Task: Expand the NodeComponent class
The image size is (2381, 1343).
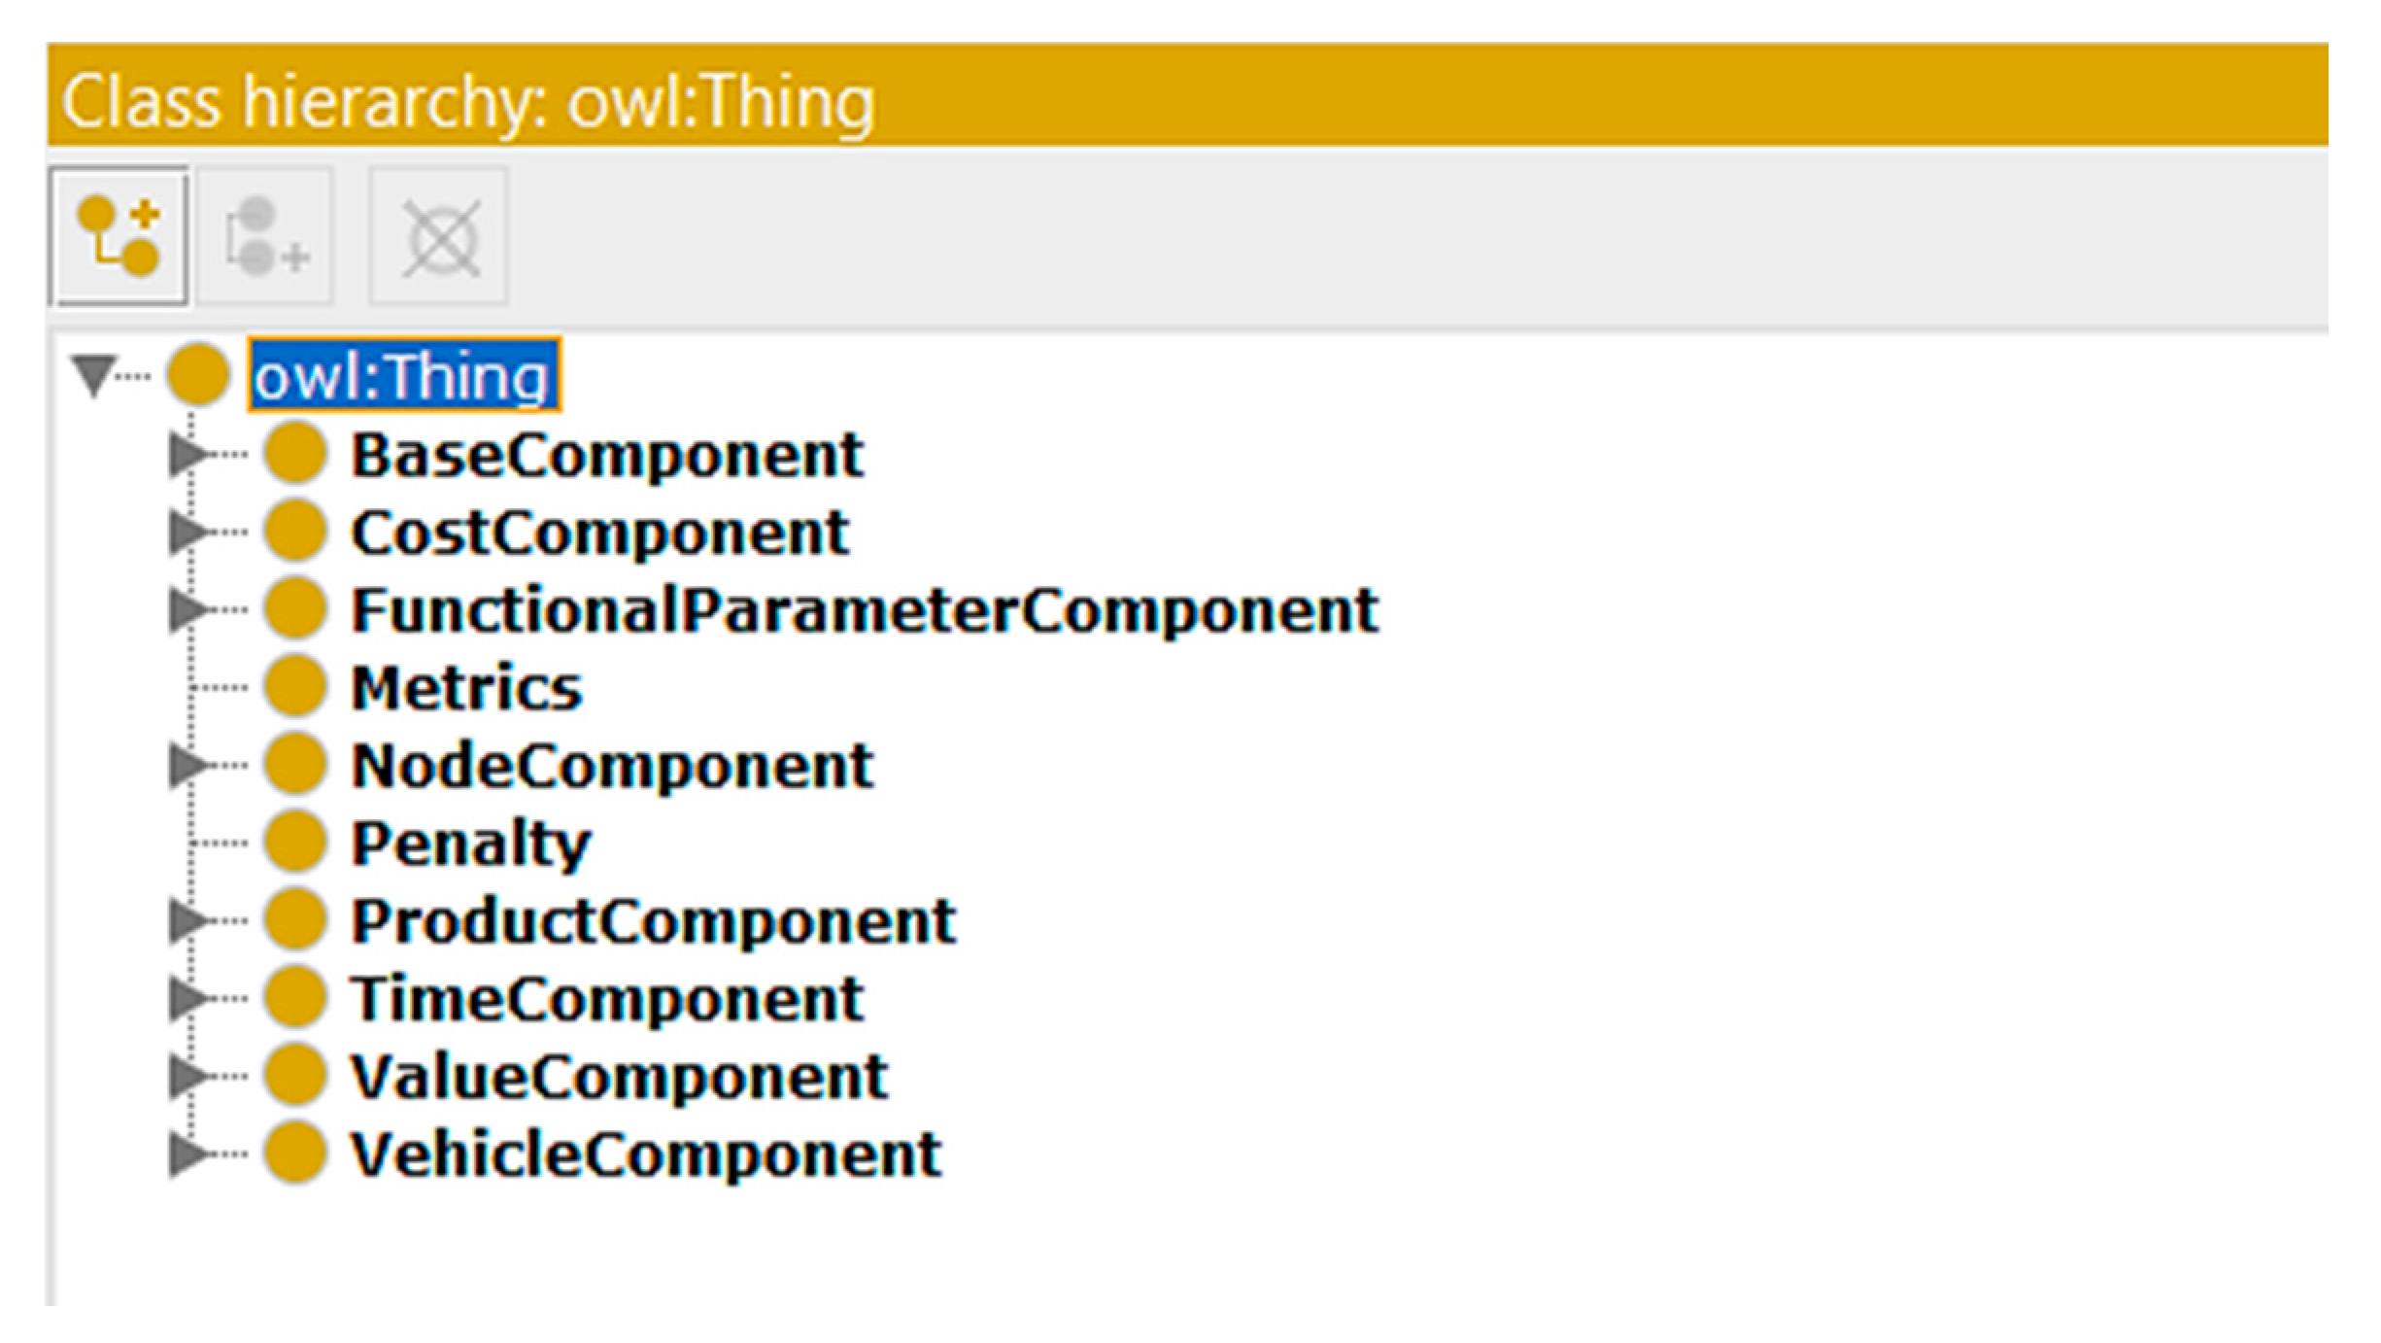Action: click(187, 765)
